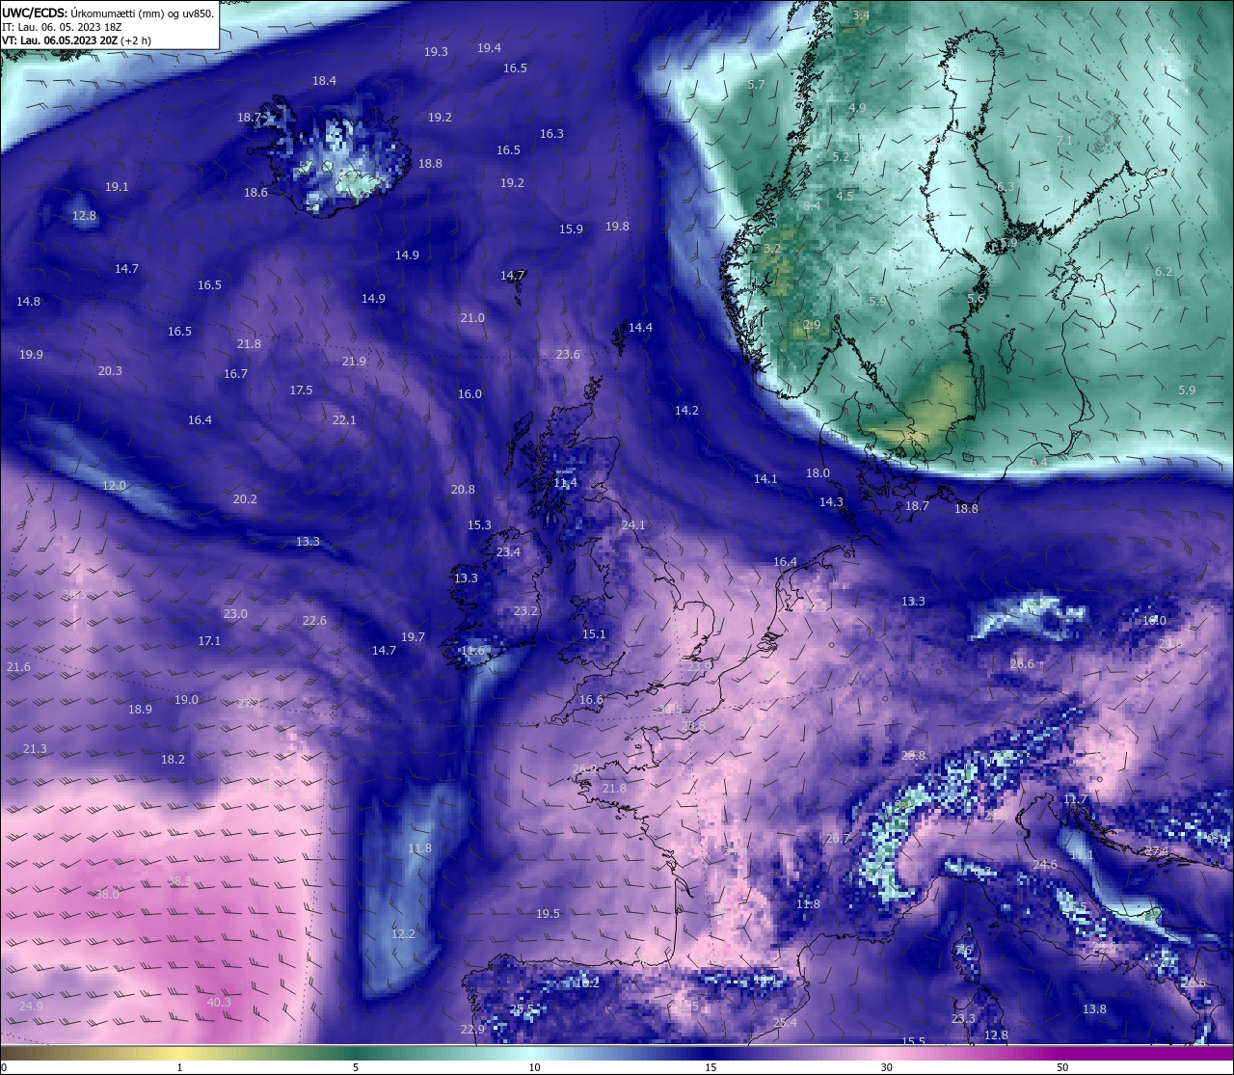Select the value 14.4 near Shetland
The image size is (1234, 1075).
tap(641, 328)
